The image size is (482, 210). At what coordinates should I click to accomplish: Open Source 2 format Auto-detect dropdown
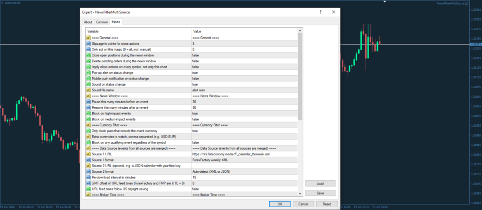(x=244, y=171)
